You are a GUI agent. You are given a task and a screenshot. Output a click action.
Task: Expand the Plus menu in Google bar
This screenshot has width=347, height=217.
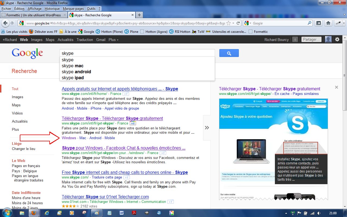pos(114,40)
